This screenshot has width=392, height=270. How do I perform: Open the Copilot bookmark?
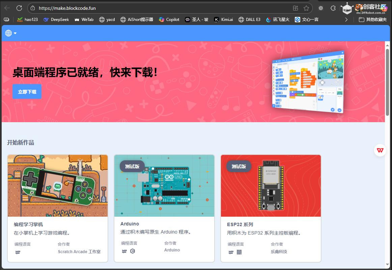coord(169,20)
